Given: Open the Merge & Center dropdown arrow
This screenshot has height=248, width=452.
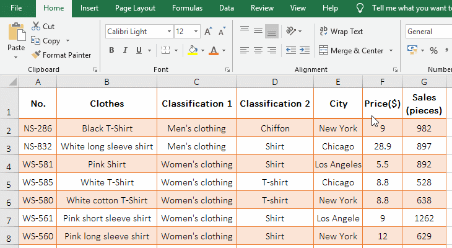Looking at the screenshot, I should tap(391, 51).
